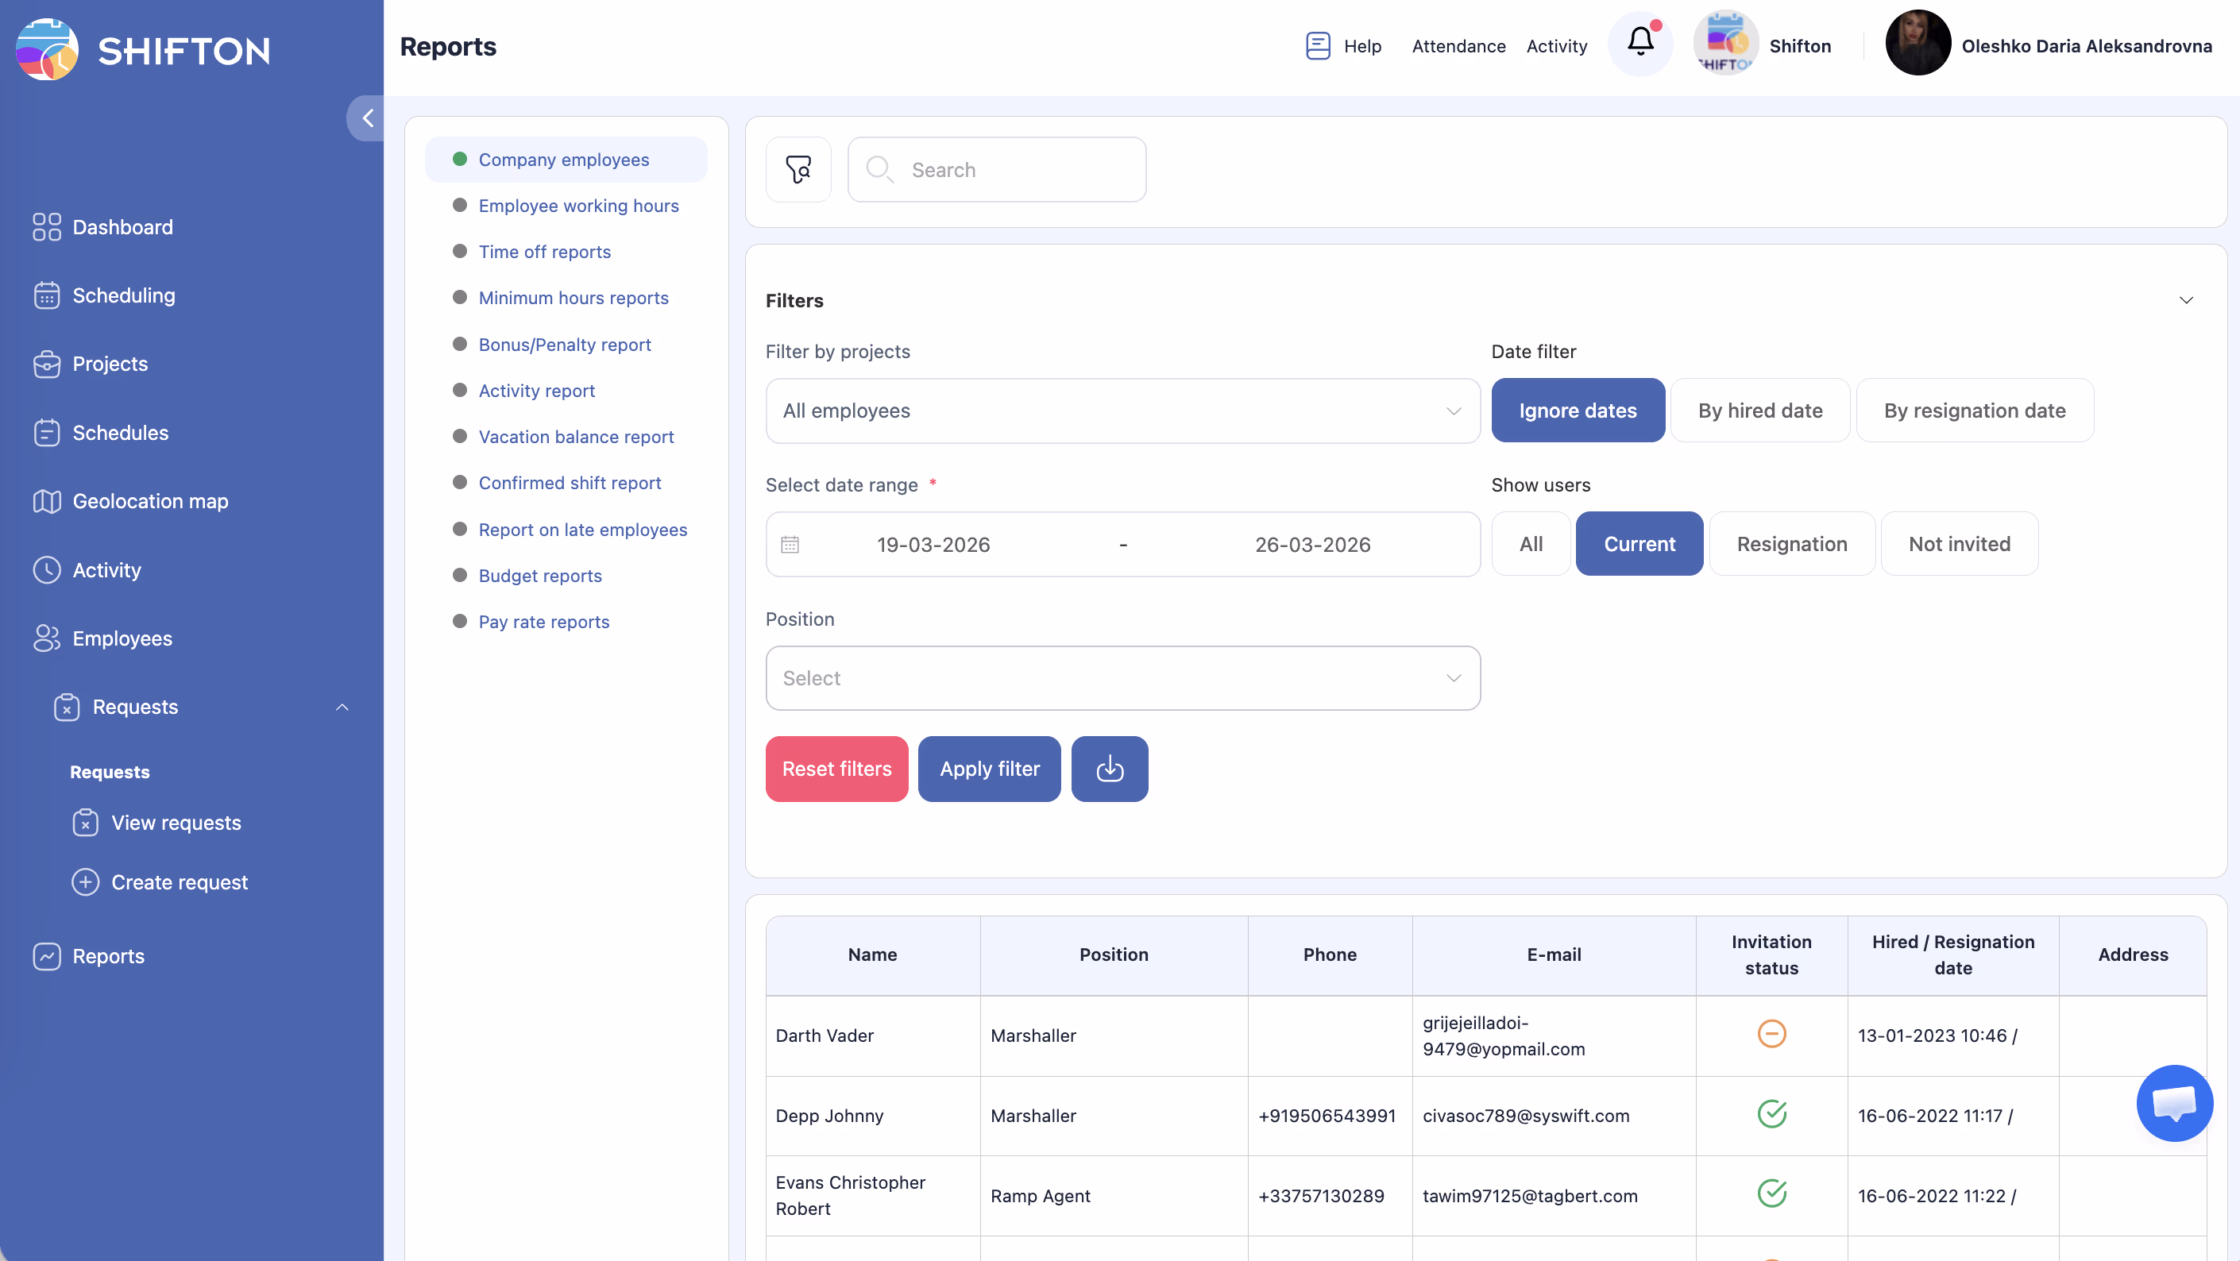Click the notification bell icon
The width and height of the screenshot is (2240, 1261).
click(x=1640, y=44)
